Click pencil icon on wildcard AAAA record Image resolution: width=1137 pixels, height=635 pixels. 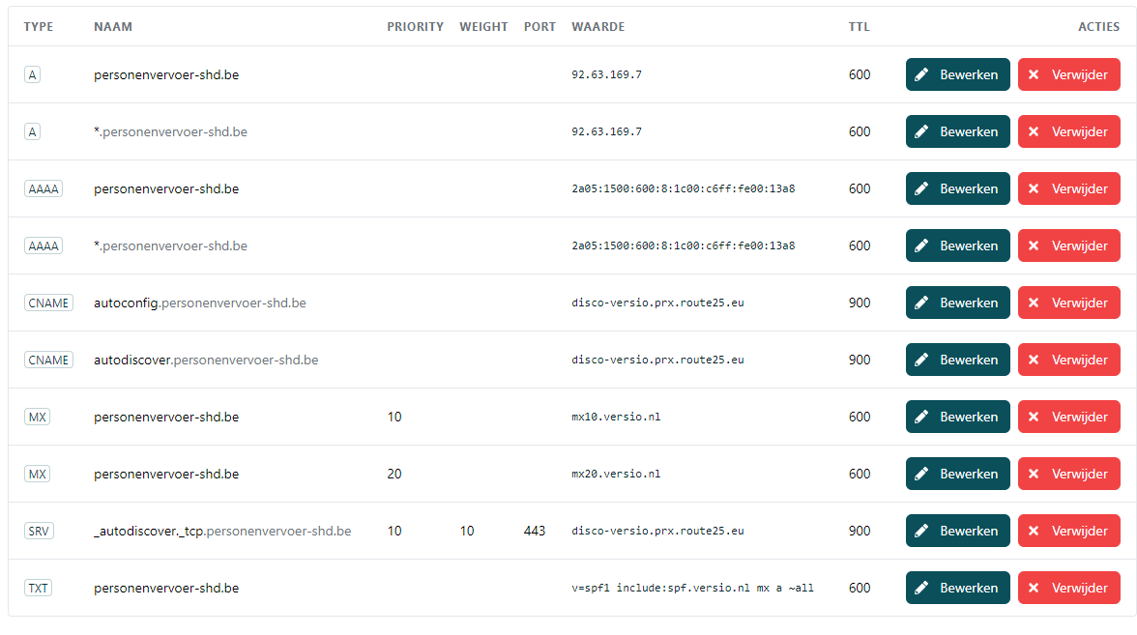point(921,245)
